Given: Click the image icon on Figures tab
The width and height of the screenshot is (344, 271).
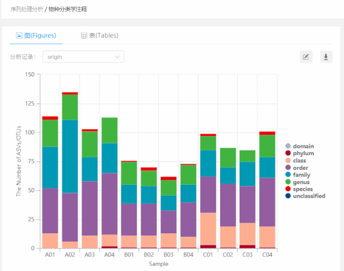Looking at the screenshot, I should [19, 36].
